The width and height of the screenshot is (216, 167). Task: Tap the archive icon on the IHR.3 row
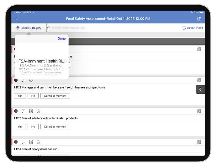click(199, 111)
